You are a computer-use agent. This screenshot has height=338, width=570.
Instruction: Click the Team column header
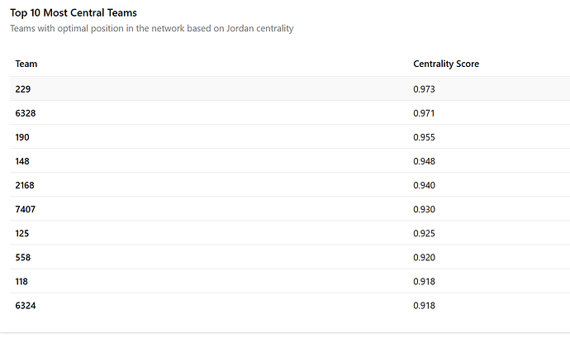[26, 64]
